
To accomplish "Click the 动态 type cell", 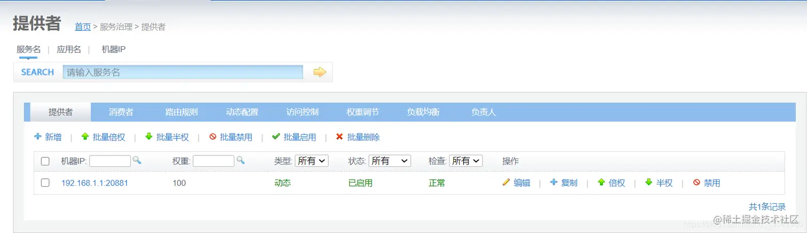I will pos(282,183).
